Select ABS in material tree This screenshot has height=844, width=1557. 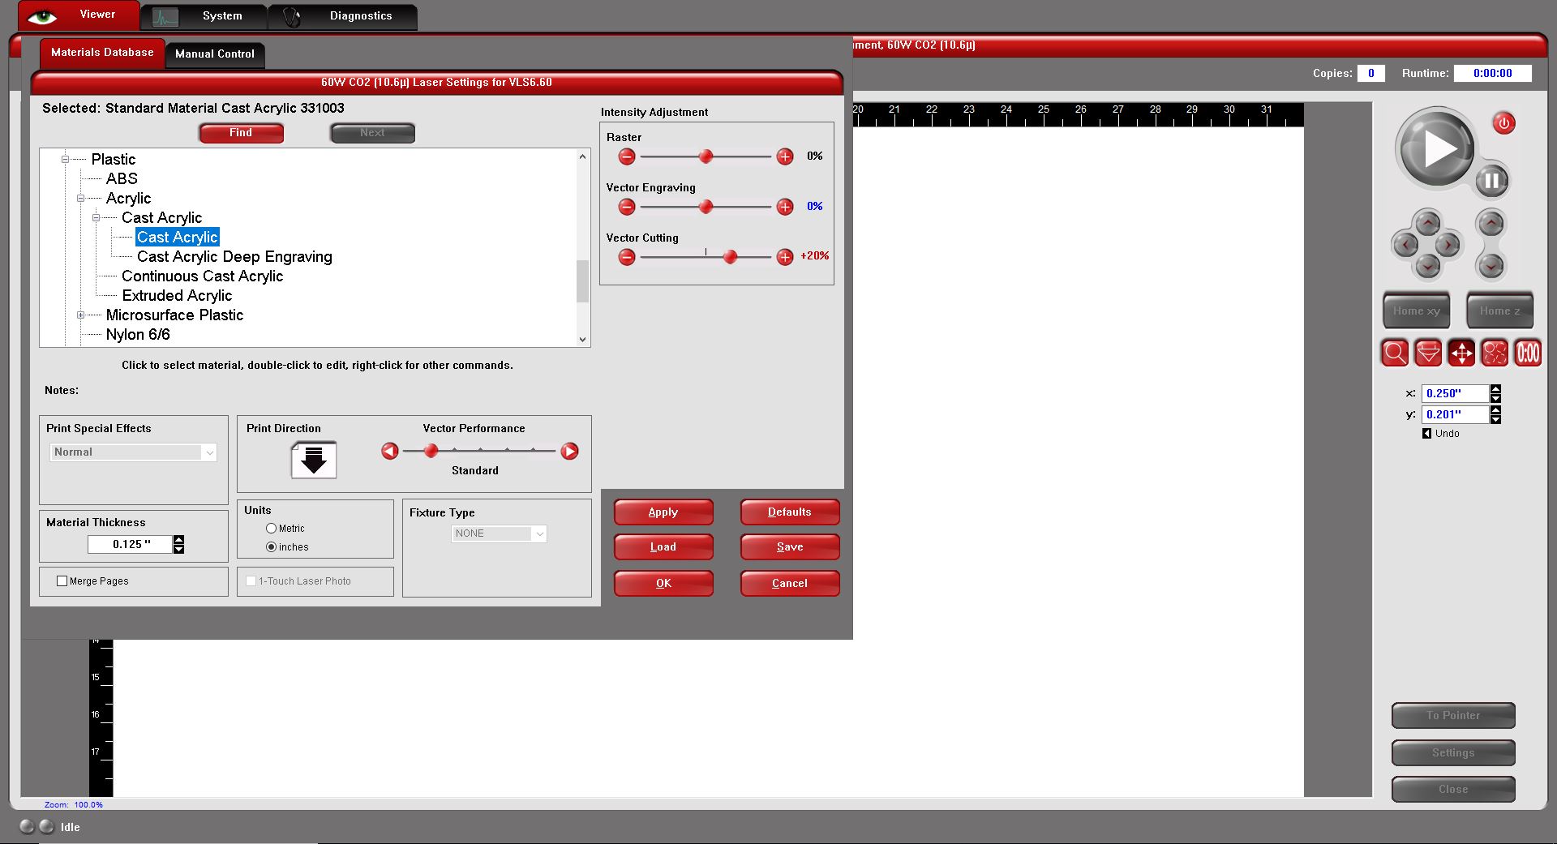click(122, 179)
